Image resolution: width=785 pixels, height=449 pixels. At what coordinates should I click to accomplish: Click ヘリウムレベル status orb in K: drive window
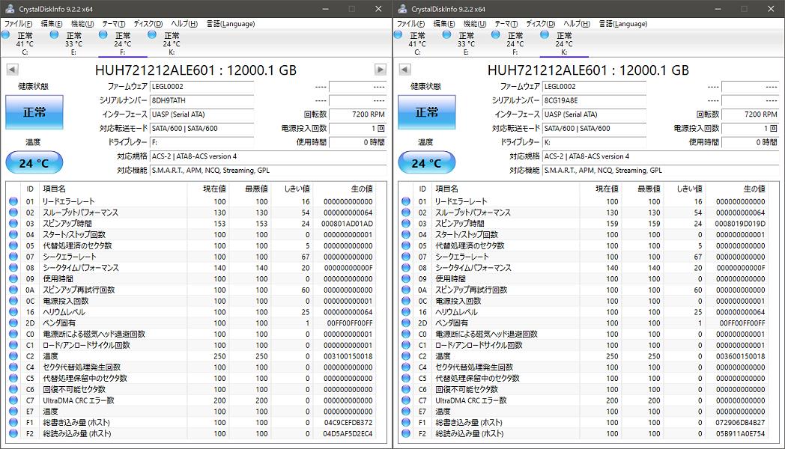coord(406,312)
